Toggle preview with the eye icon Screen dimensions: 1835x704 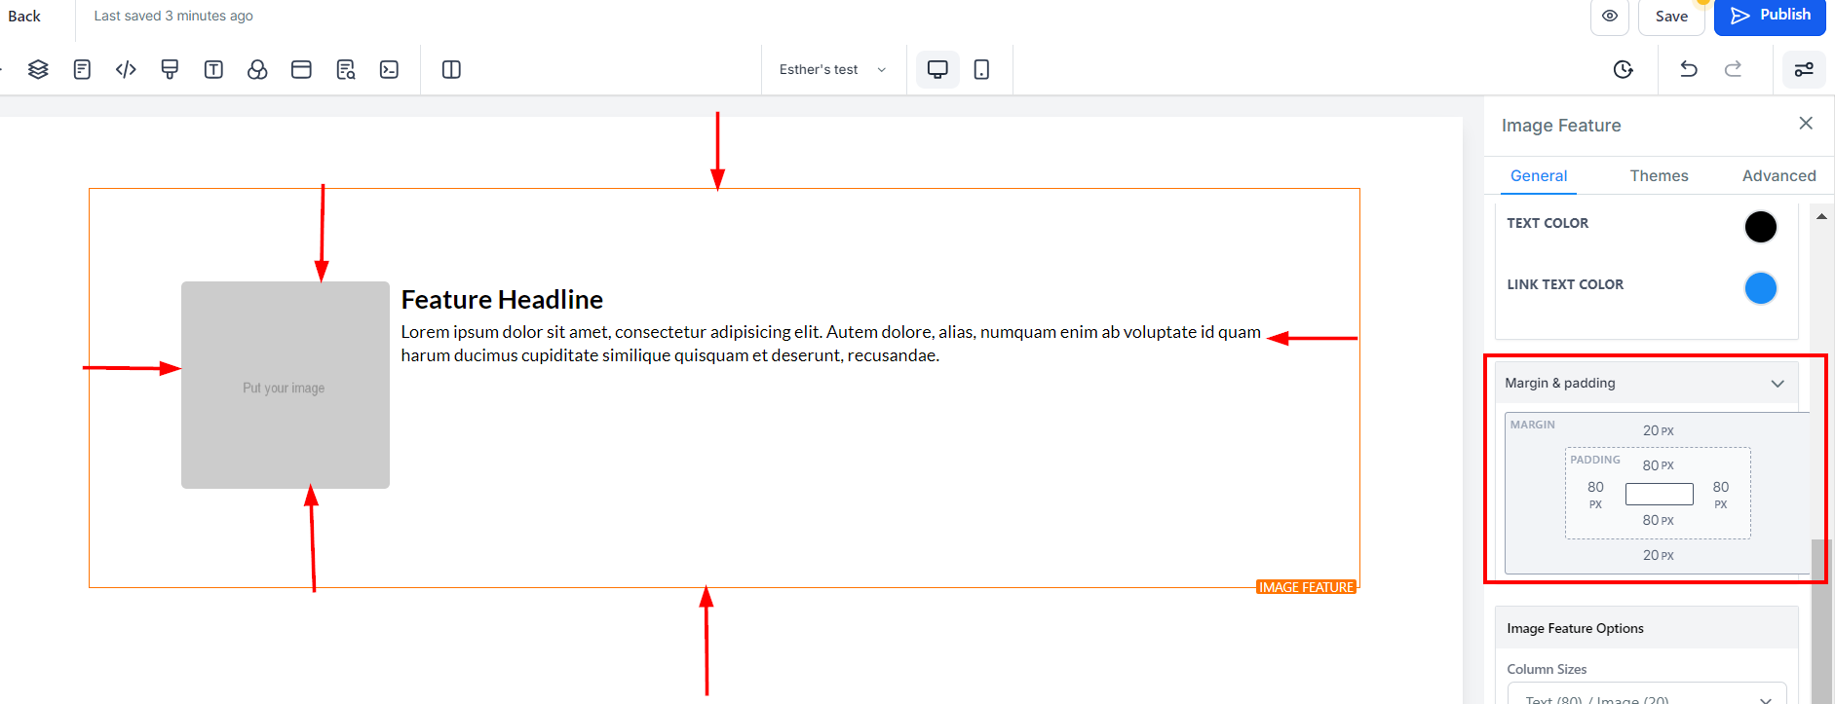(x=1610, y=16)
